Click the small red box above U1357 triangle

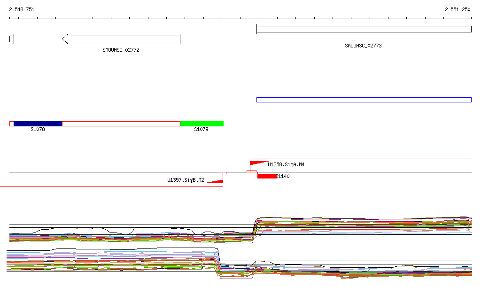coord(223,173)
